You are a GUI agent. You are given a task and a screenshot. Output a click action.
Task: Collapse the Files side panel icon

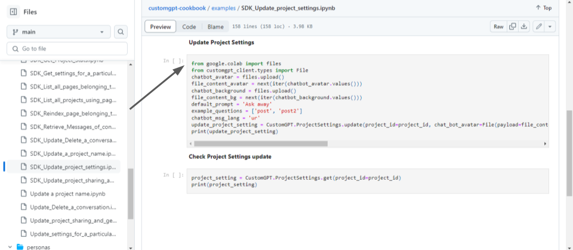coord(14,12)
